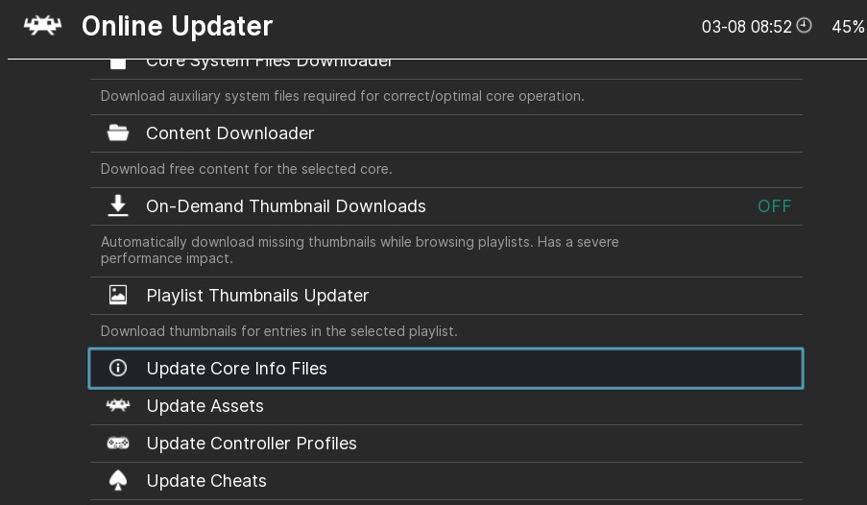This screenshot has height=505, width=867.
Task: Click the RetroArch logo in header
Action: coord(43,26)
